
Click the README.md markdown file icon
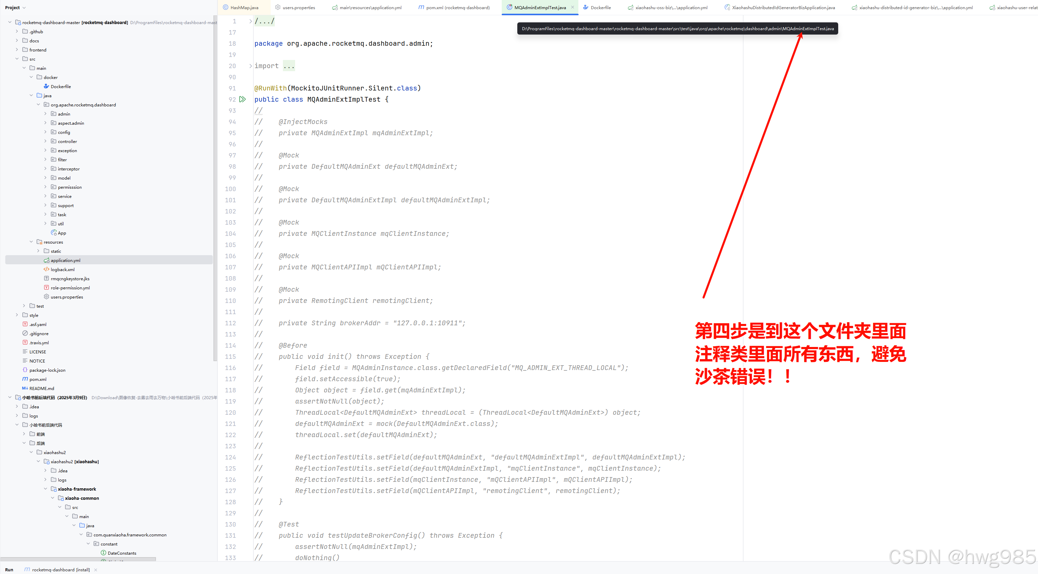coord(25,388)
